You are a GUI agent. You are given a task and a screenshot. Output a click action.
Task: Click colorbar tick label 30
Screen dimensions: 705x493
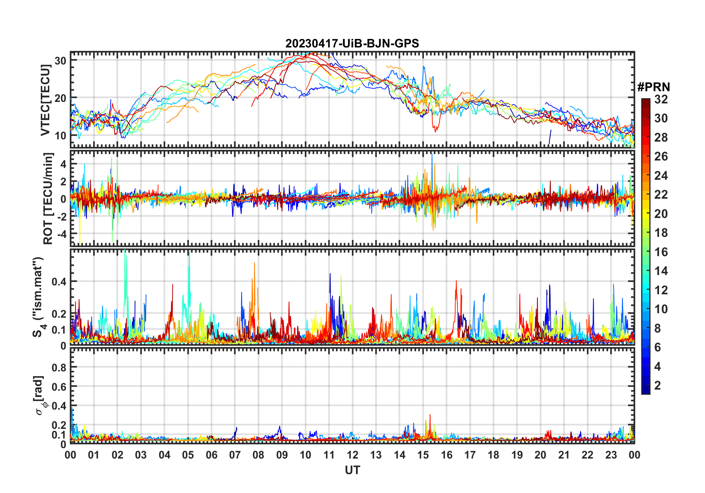(661, 118)
